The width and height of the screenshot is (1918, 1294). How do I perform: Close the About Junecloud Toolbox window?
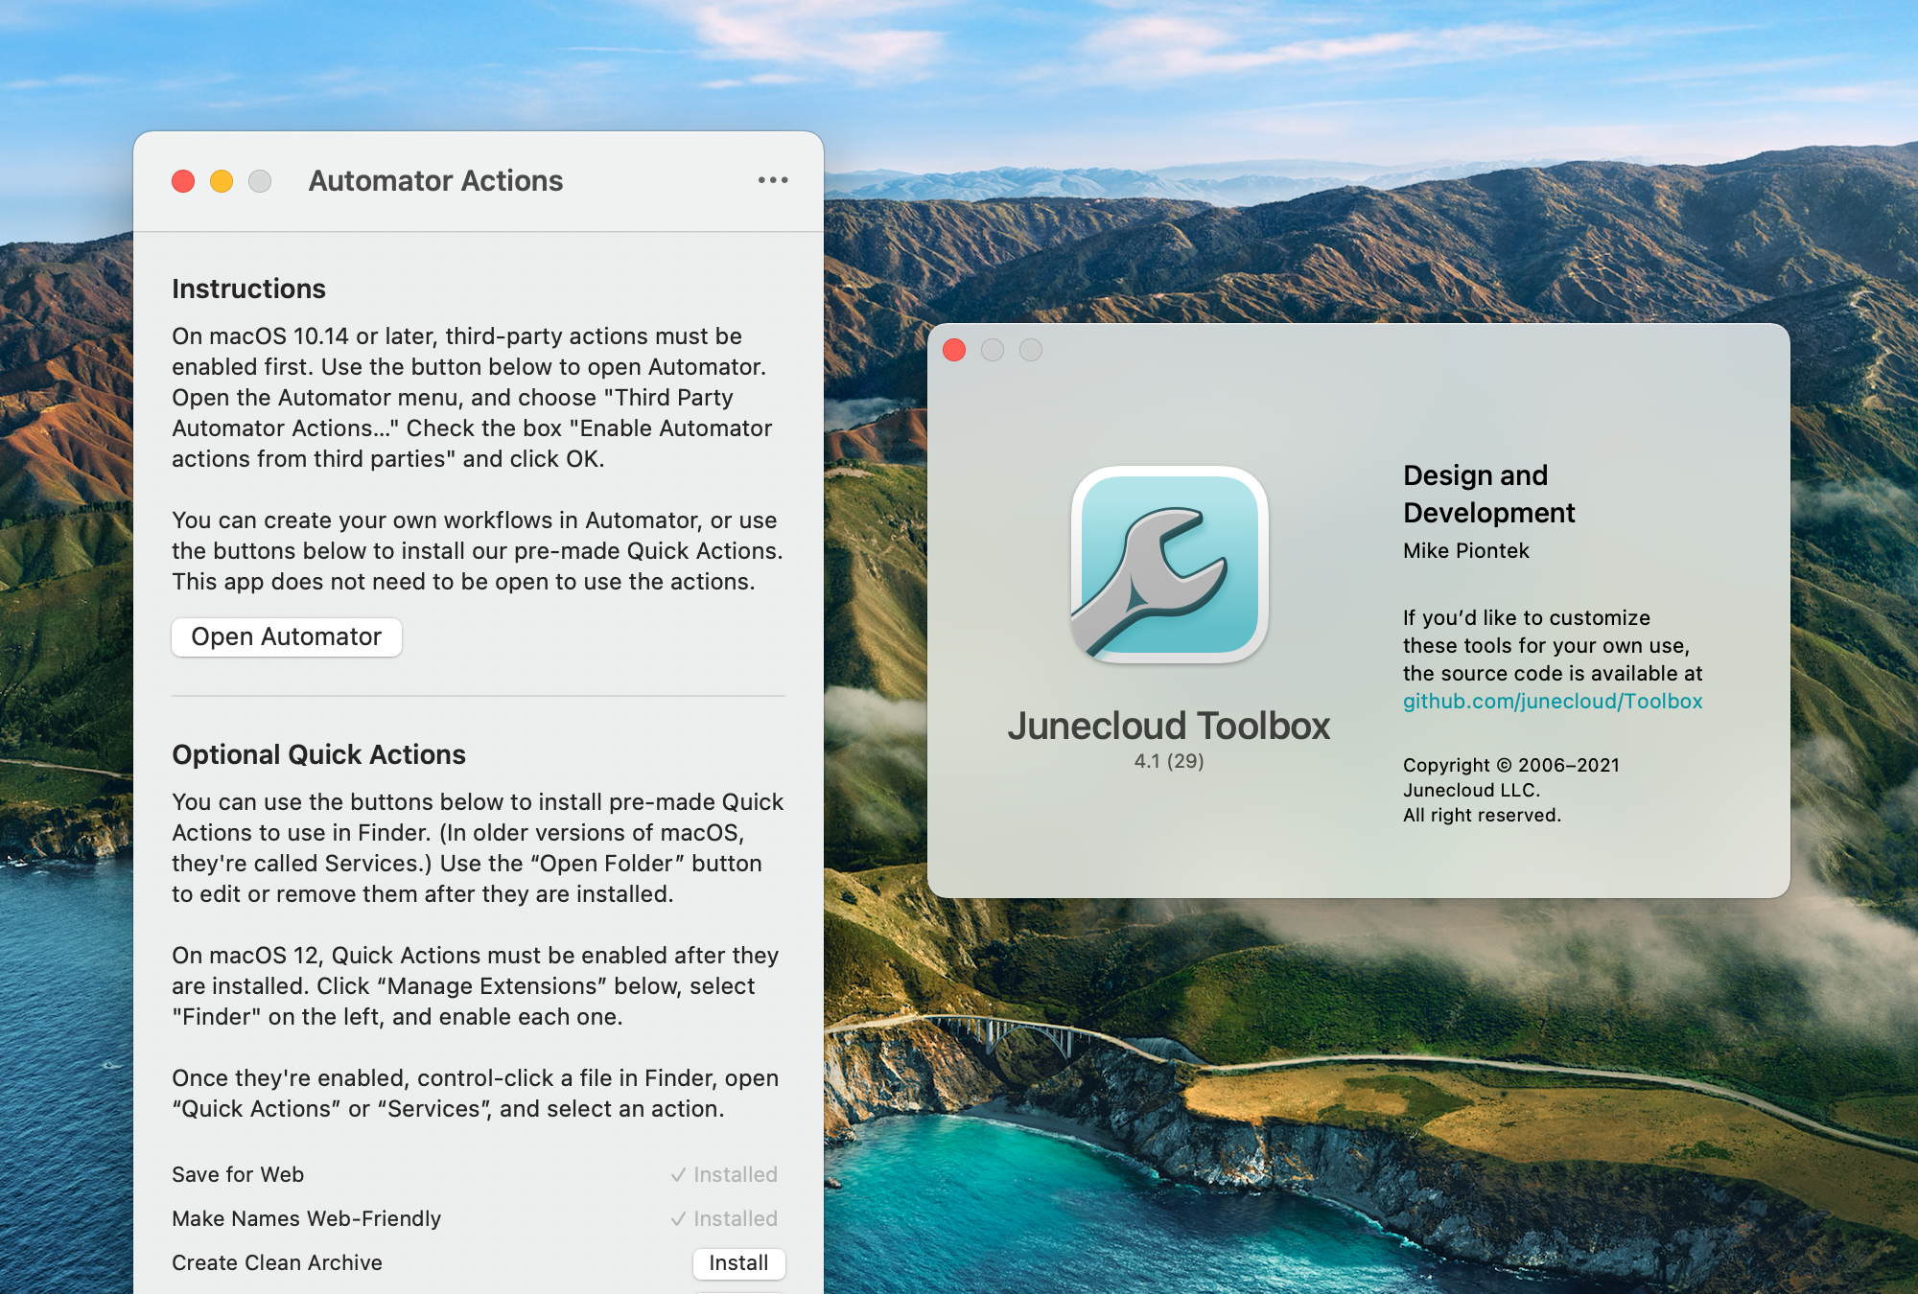pos(954,350)
